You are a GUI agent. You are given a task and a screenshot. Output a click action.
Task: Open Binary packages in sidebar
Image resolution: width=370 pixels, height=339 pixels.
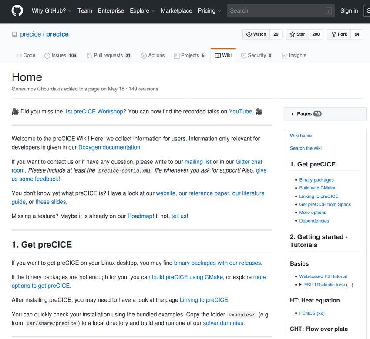pyautogui.click(x=316, y=180)
